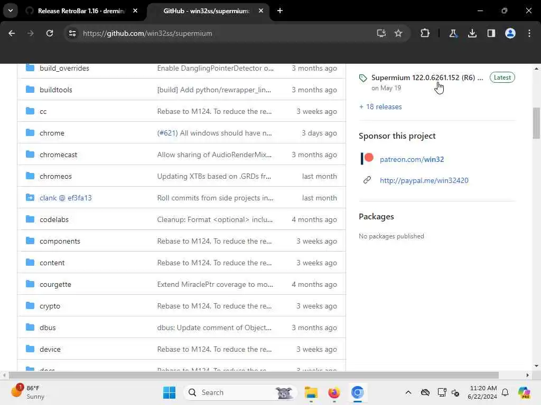Open the tab search dropdown arrow

(x=11, y=11)
